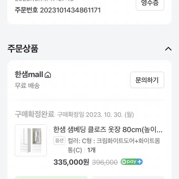
Task: Tap the green button below the product
Action: [51, 178]
